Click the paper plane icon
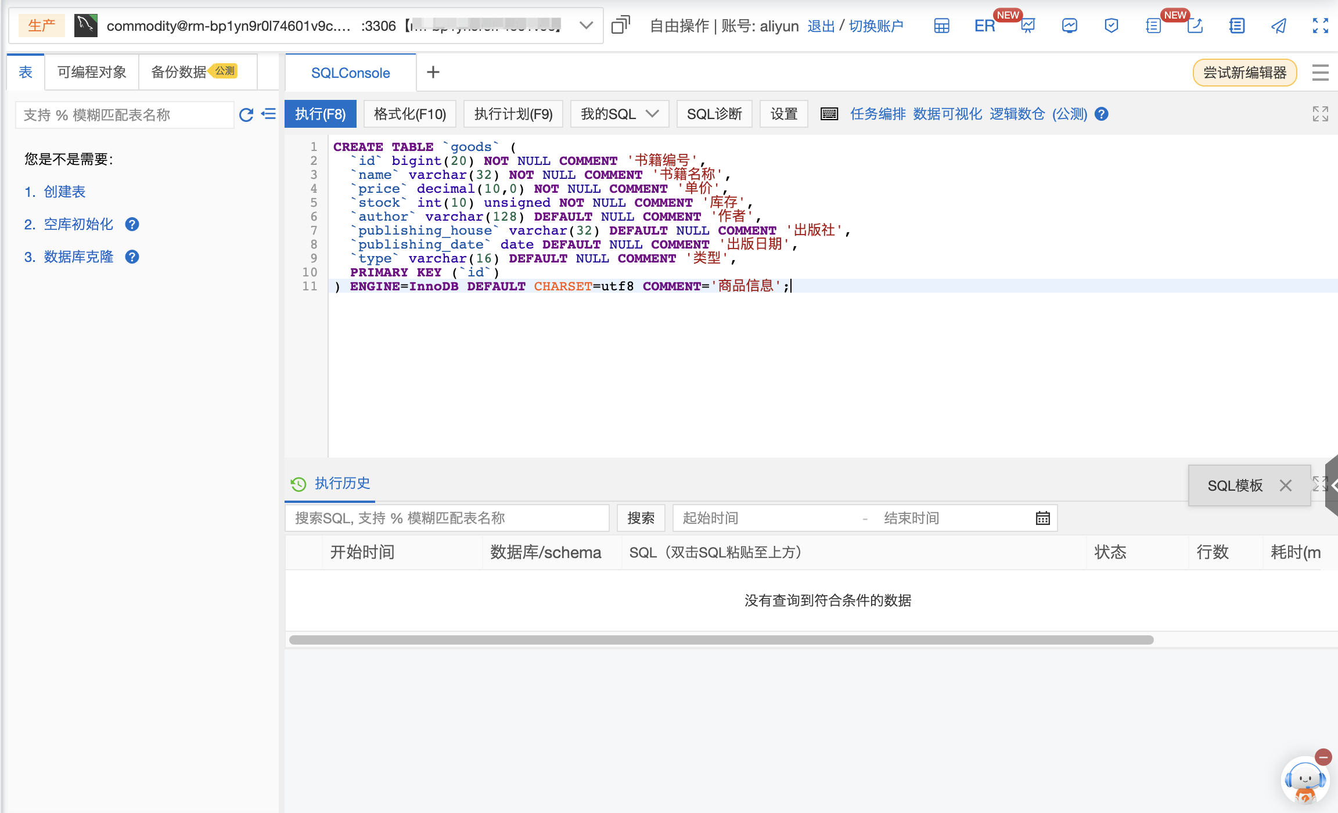The image size is (1338, 813). tap(1278, 26)
